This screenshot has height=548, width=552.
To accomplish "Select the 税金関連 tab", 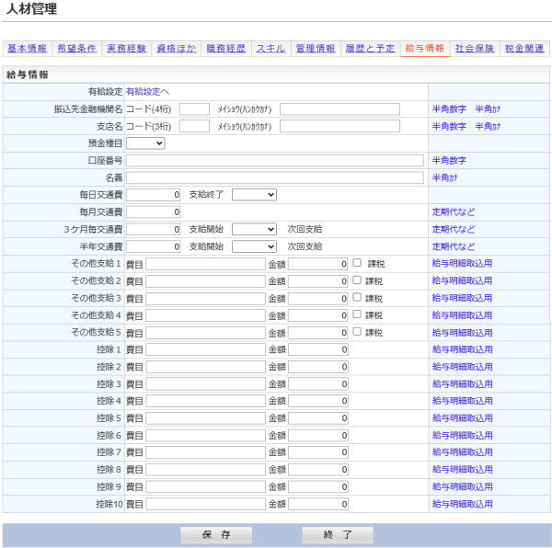I will 523,48.
